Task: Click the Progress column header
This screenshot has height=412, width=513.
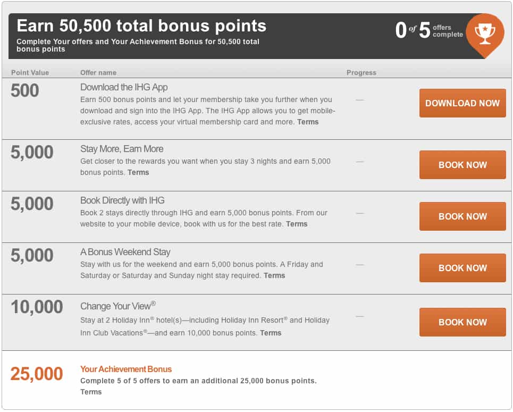Action: 360,72
